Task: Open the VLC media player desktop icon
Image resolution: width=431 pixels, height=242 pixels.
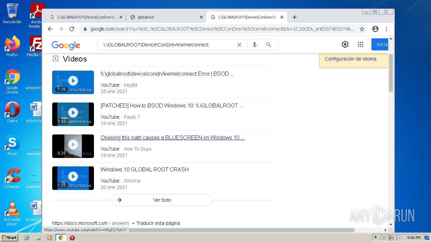Action: tap(12, 213)
